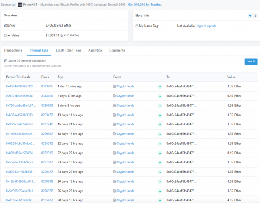Switch to the Comments tab
Screen dimensions: 260x203
(117, 50)
